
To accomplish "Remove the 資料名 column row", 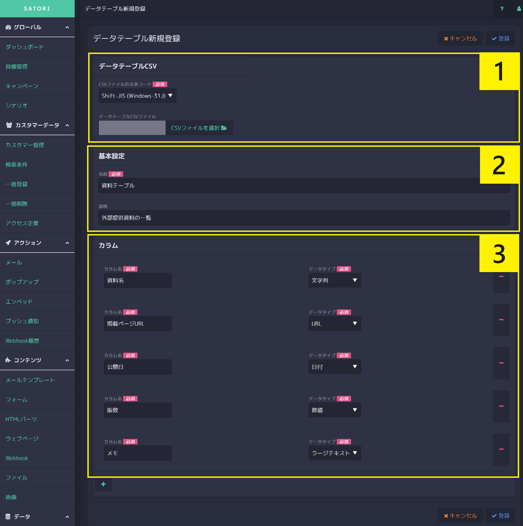I will [x=501, y=276].
